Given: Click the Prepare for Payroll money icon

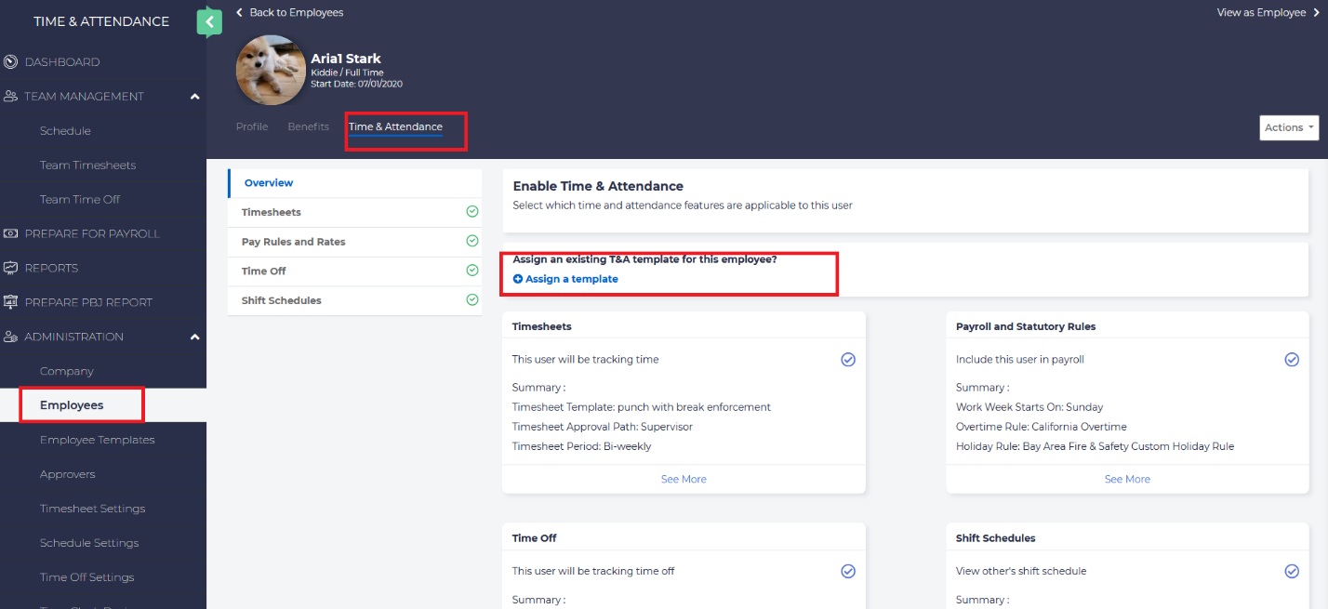Looking at the screenshot, I should [11, 233].
